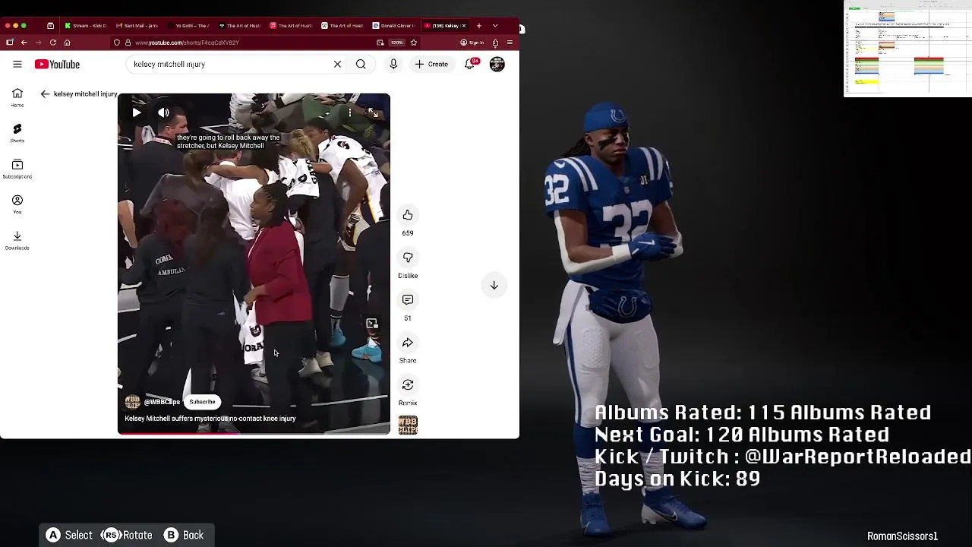Click the site security shield icon

point(117,43)
